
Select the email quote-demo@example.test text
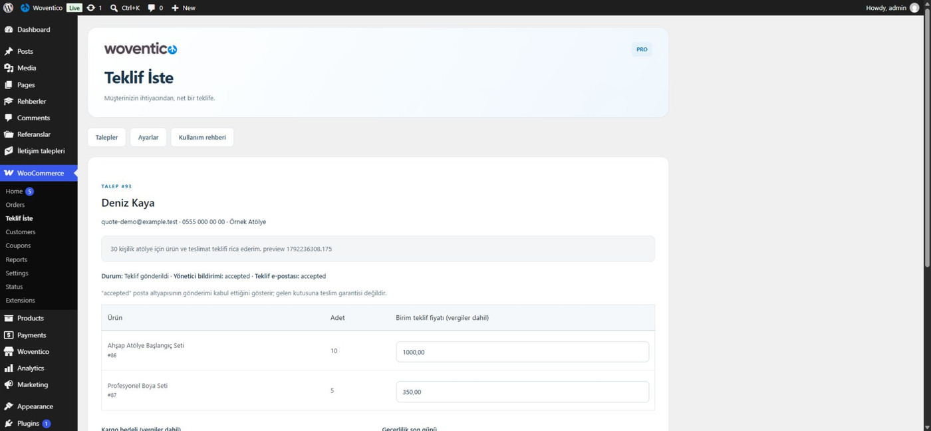click(x=139, y=221)
